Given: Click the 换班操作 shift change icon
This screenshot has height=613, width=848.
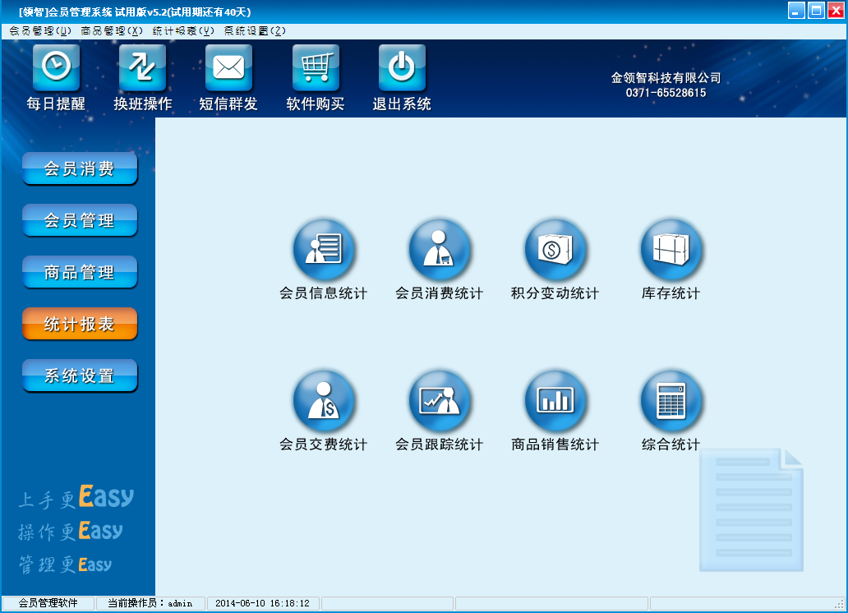Looking at the screenshot, I should [143, 67].
